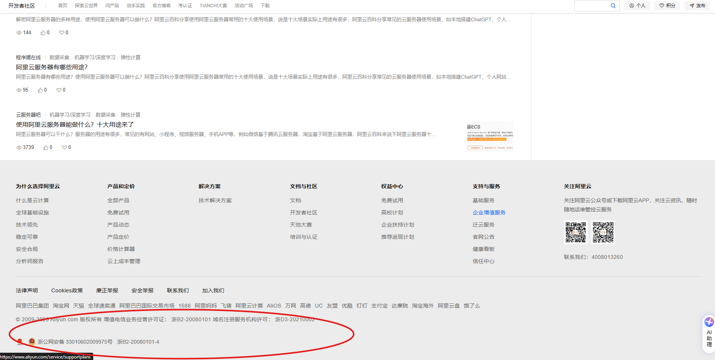Open footer link 价格计算器

121,249
